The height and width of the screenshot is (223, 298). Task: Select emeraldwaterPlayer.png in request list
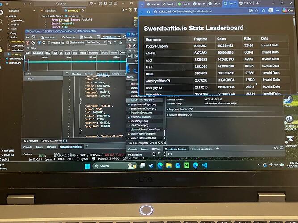point(143,104)
